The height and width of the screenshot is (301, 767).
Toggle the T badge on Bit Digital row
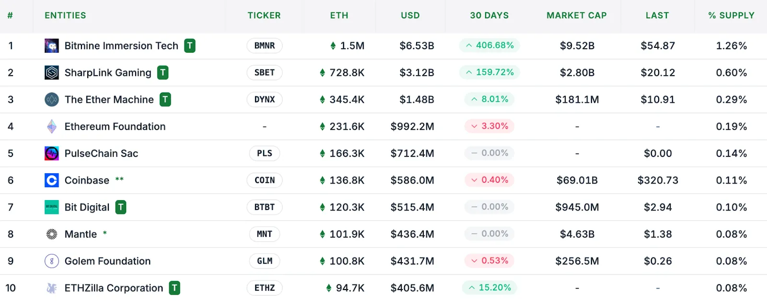pyautogui.click(x=120, y=207)
